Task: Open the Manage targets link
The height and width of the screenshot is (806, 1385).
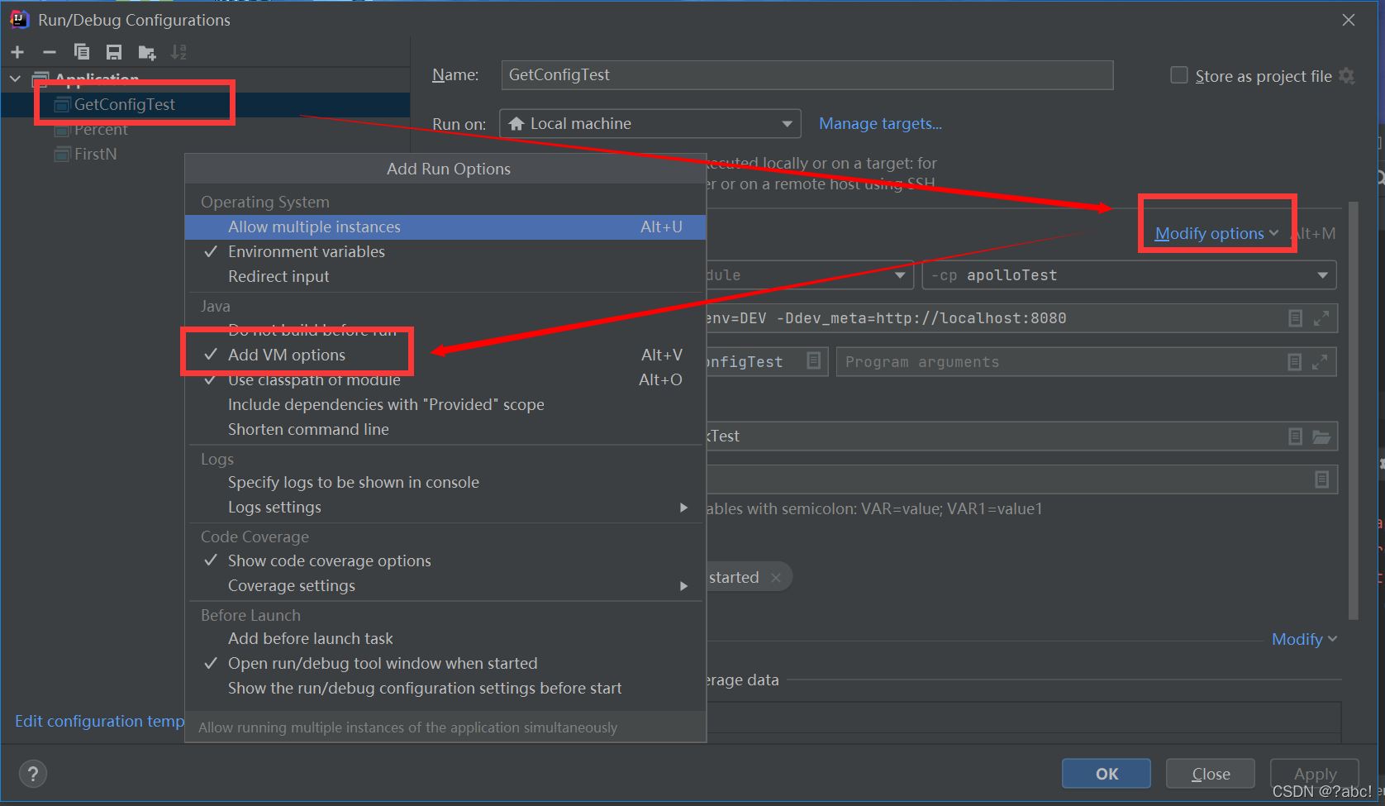Action: [x=880, y=123]
